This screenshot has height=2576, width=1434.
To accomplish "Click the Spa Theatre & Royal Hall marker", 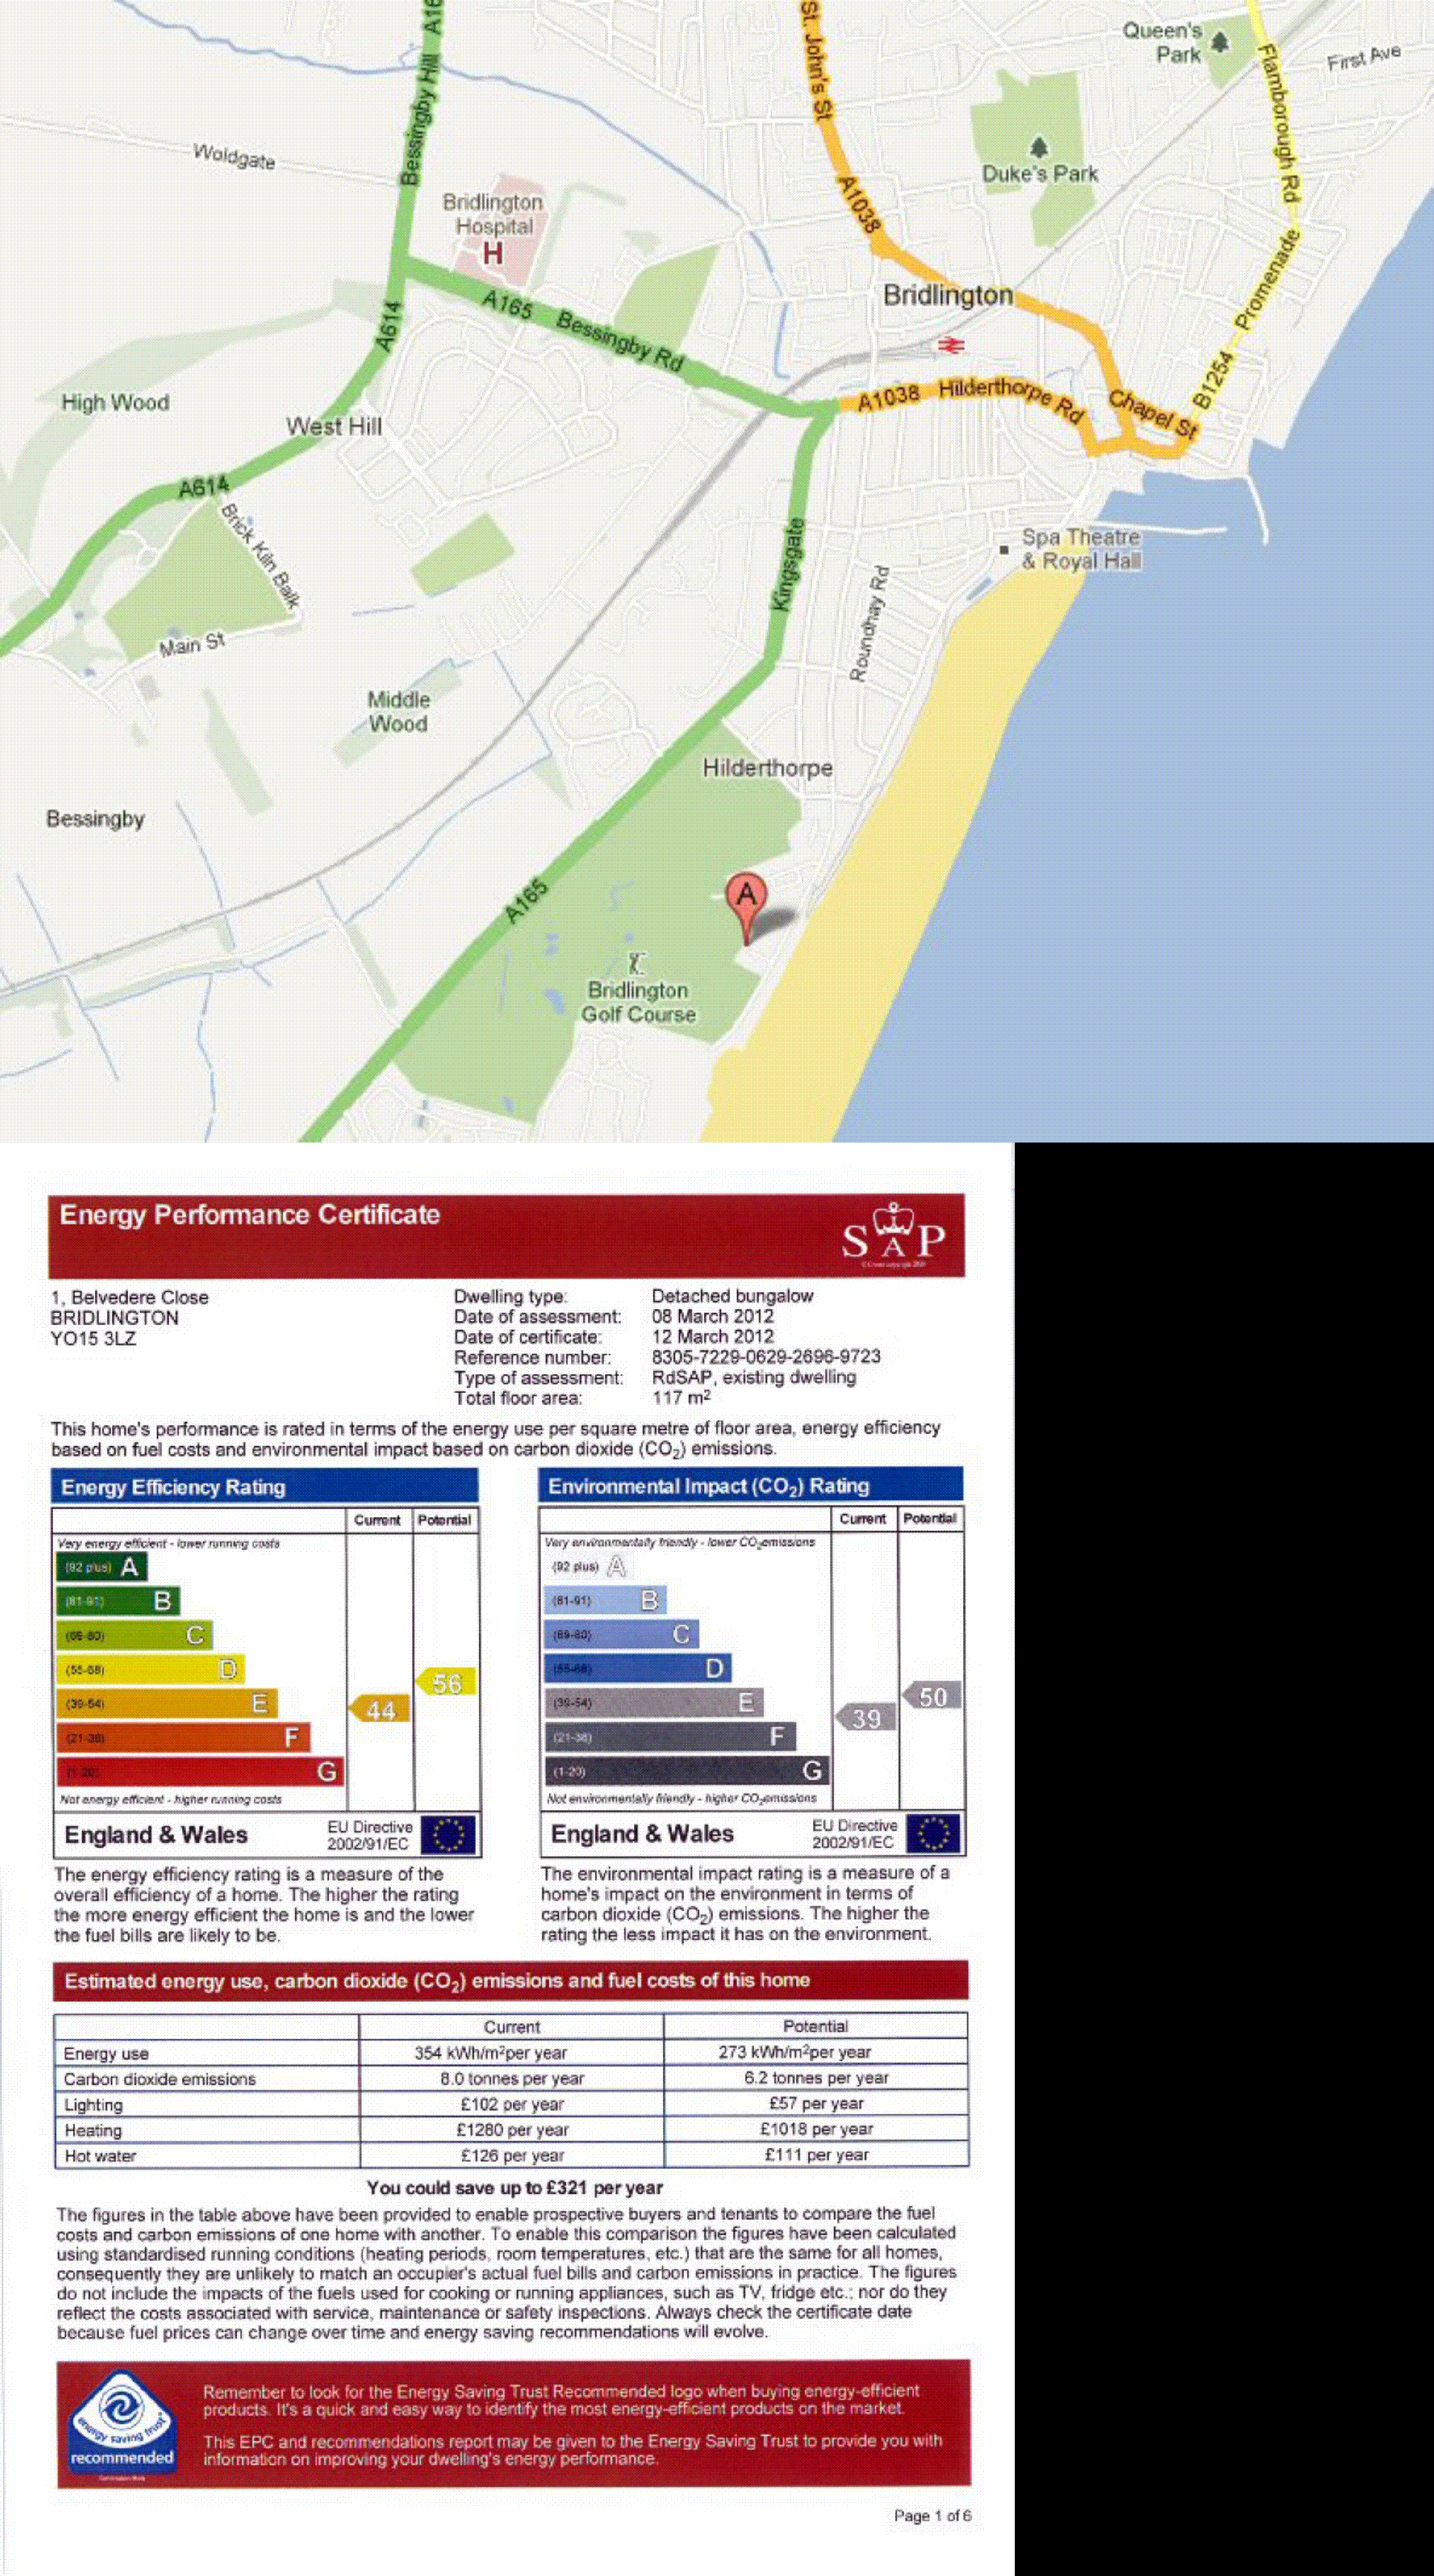I will 1003,550.
